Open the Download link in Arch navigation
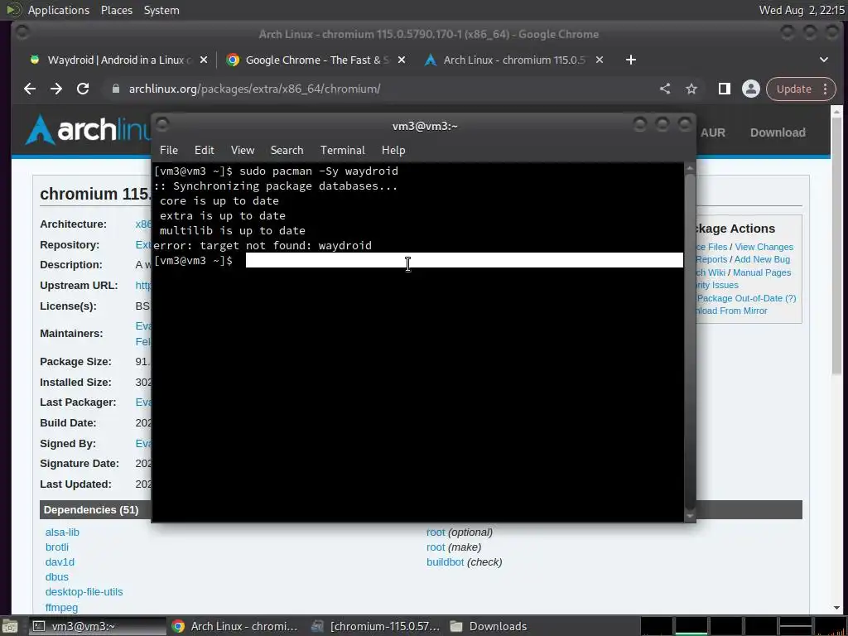 pyautogui.click(x=778, y=132)
